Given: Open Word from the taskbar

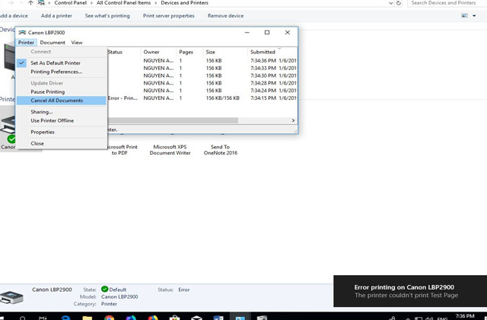Looking at the screenshot, I should [x=218, y=318].
